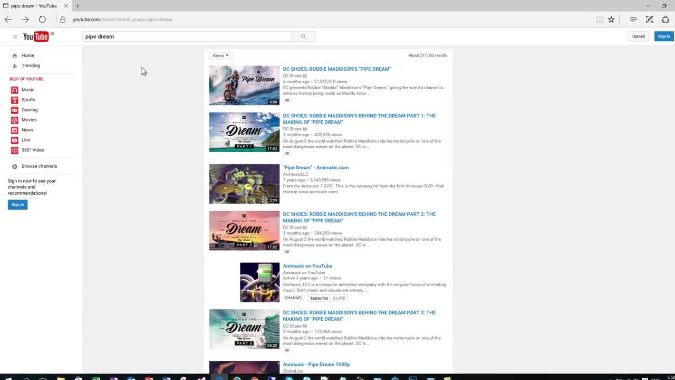Click the YouTube logo

point(36,36)
